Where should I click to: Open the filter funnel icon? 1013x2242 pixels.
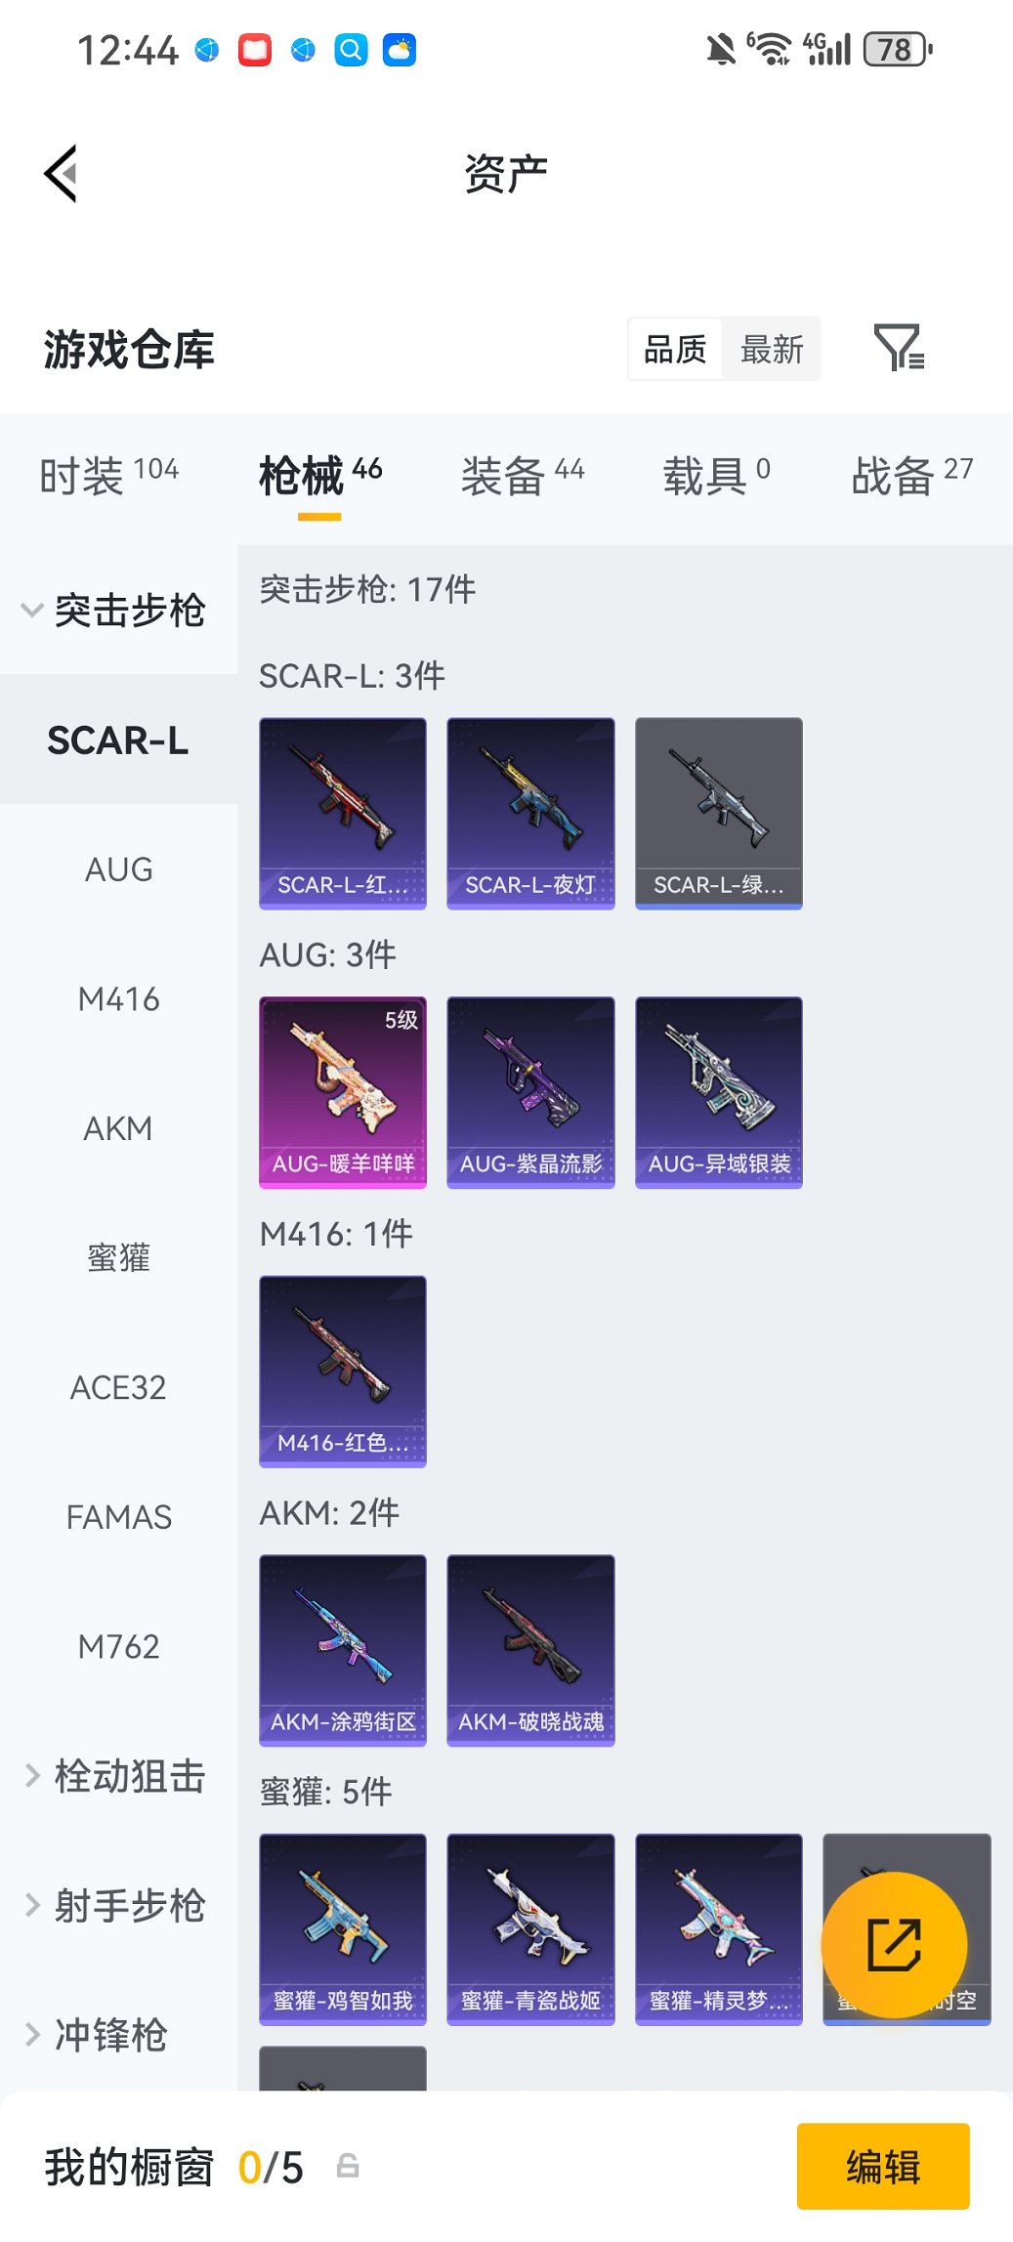tap(899, 348)
